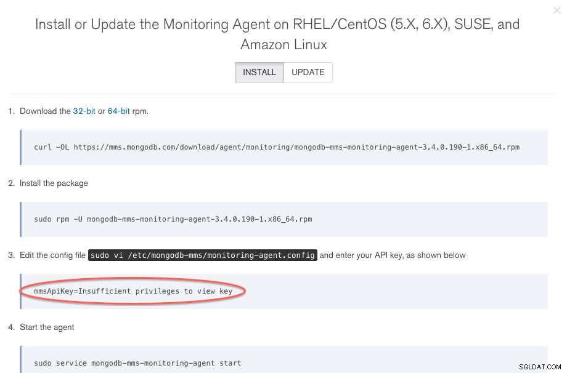Click the "Download the" text in step one
Image resolution: width=567 pixels, height=373 pixels.
pos(45,111)
